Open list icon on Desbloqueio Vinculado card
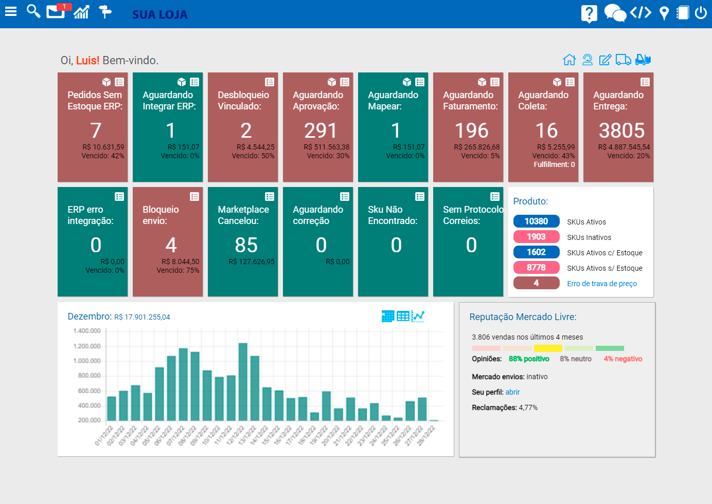This screenshot has width=712, height=504. (270, 82)
